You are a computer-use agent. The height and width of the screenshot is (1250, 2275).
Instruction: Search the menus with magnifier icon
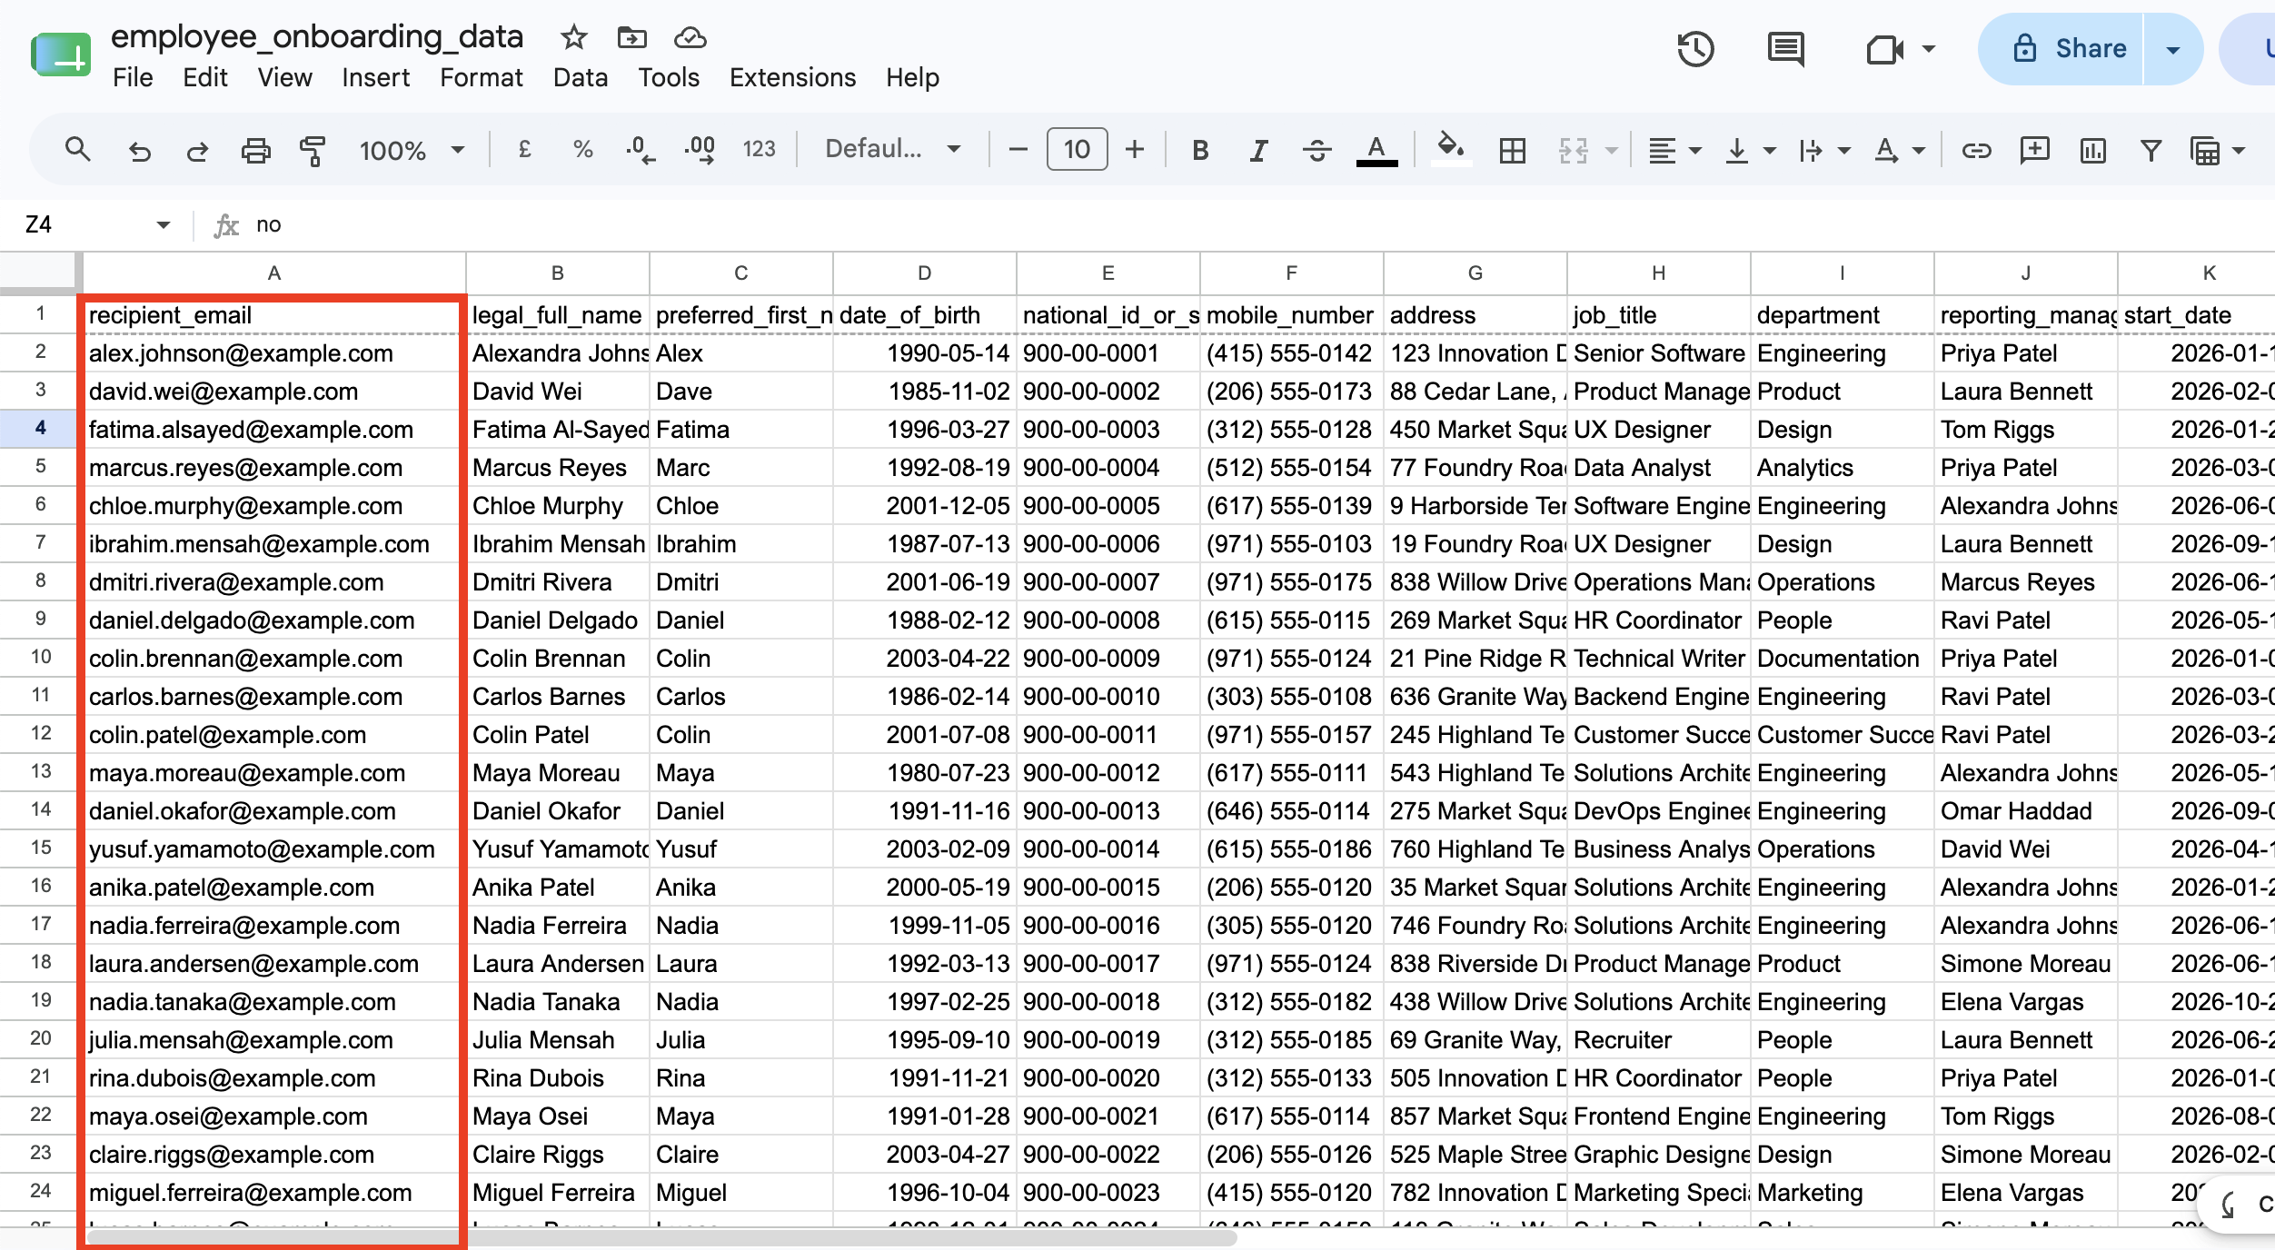pyautogui.click(x=78, y=149)
